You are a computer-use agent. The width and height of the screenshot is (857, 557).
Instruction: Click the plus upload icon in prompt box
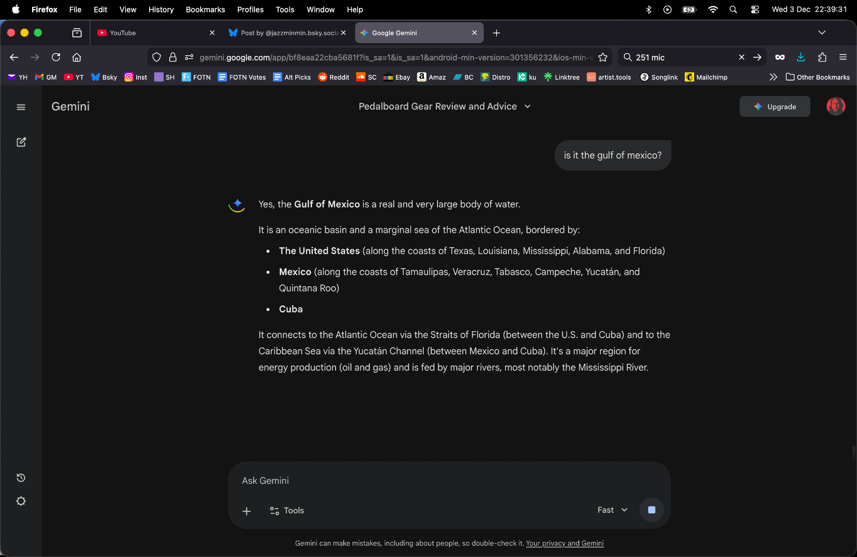point(246,511)
